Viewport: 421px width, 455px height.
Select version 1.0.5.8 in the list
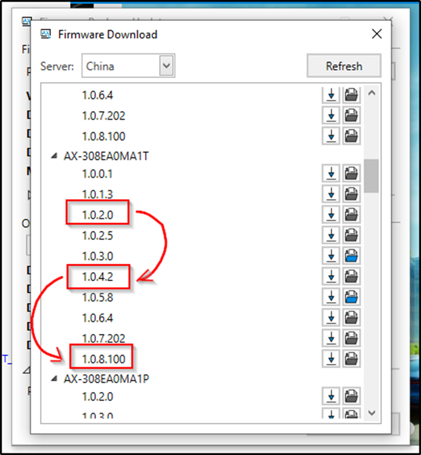pos(98,297)
